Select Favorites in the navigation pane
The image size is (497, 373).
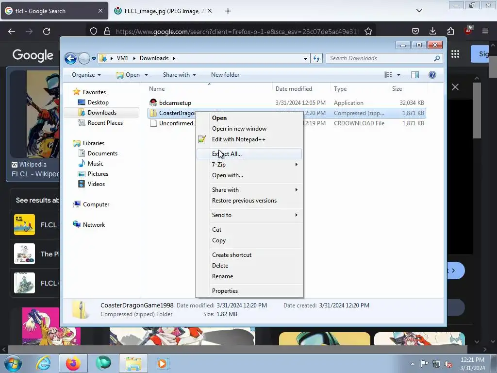coord(94,92)
